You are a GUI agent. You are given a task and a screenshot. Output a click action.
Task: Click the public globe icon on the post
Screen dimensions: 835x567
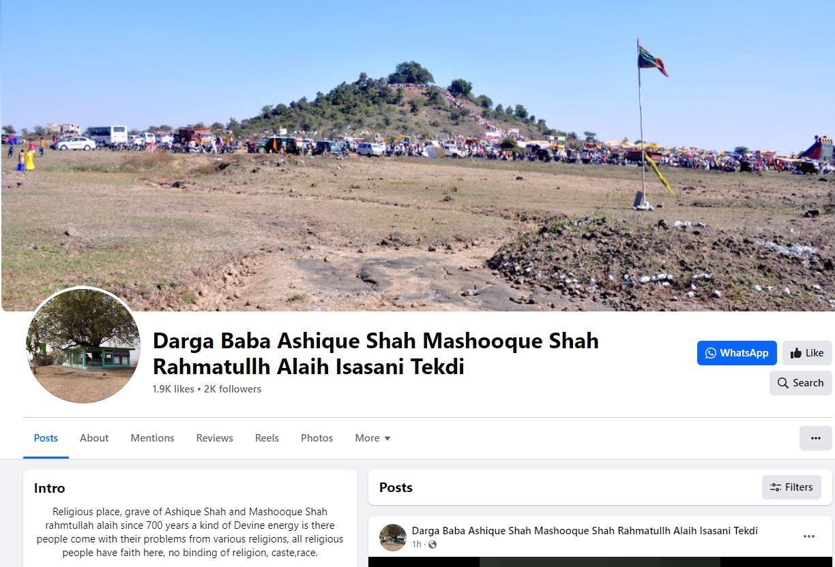click(x=433, y=545)
